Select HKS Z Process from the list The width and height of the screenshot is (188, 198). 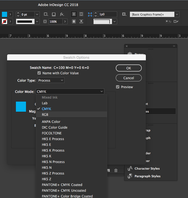coord(72,173)
